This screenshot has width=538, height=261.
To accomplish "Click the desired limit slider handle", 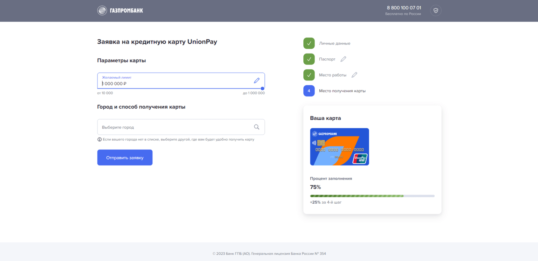I will [262, 89].
